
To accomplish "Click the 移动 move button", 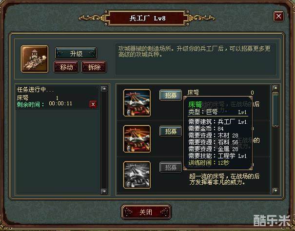I will coord(66,67).
